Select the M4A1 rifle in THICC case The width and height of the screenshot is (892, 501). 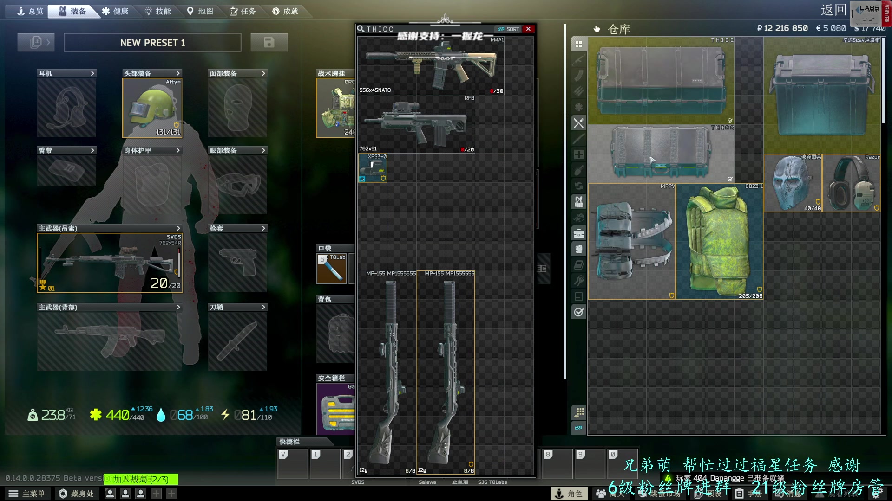(431, 65)
